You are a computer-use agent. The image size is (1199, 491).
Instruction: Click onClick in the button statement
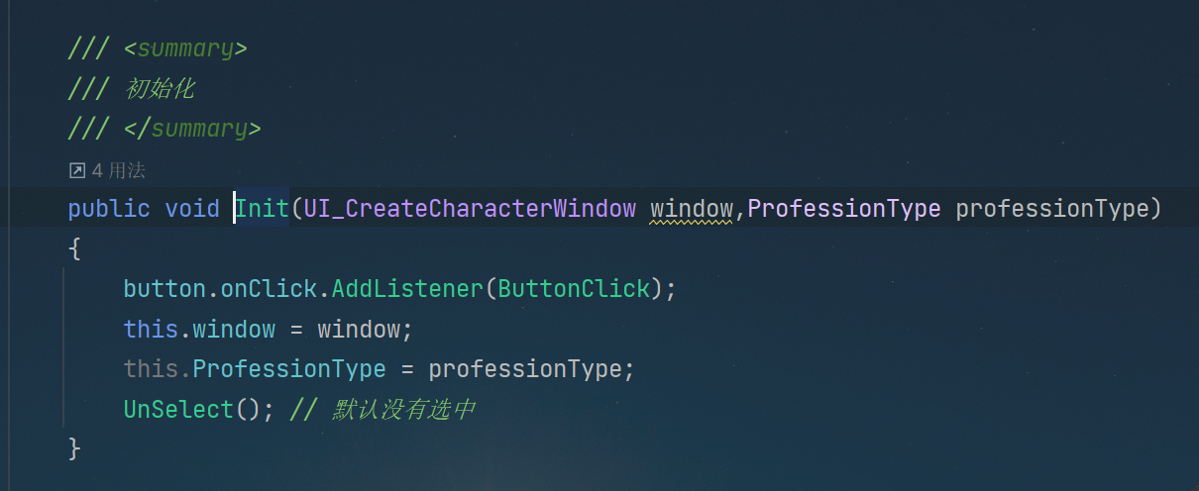269,289
